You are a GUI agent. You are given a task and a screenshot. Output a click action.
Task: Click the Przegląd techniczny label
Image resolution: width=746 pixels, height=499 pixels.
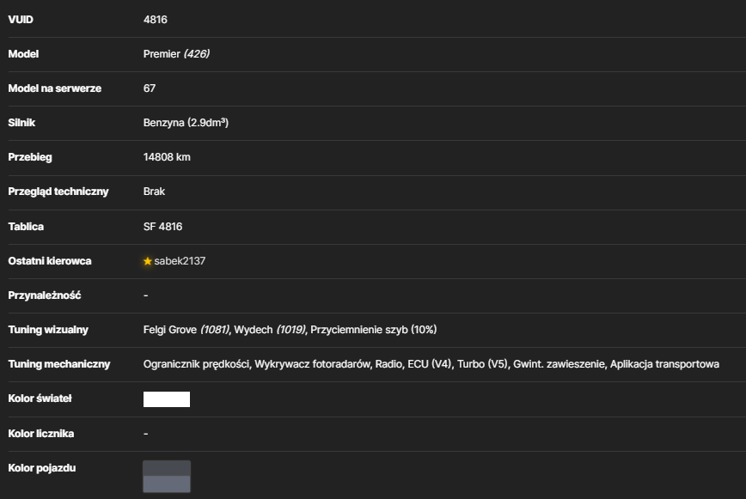(x=58, y=192)
